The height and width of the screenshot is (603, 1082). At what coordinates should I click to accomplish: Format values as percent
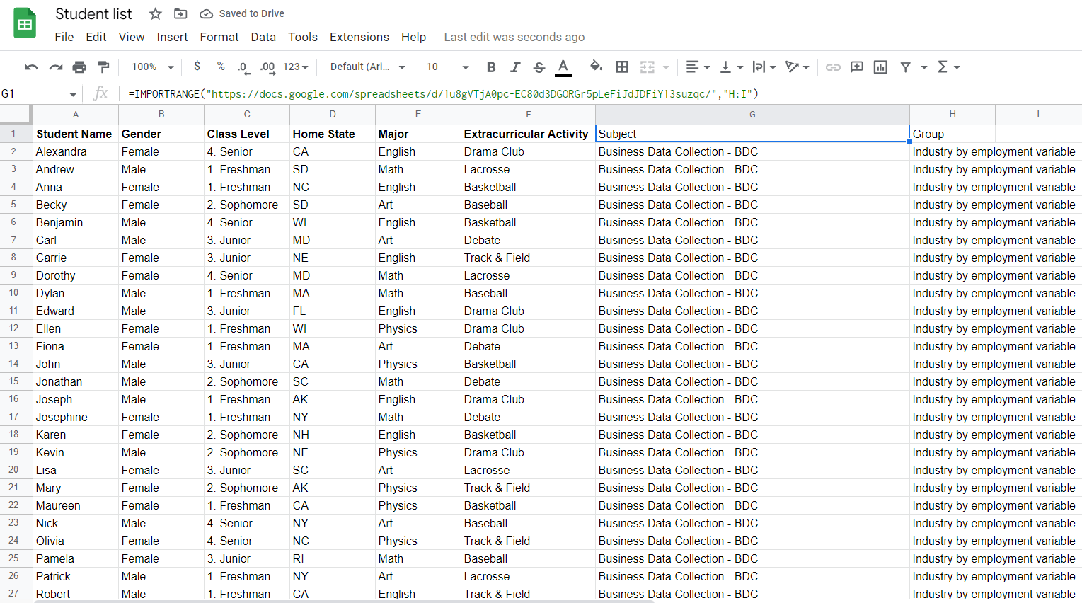click(x=220, y=67)
